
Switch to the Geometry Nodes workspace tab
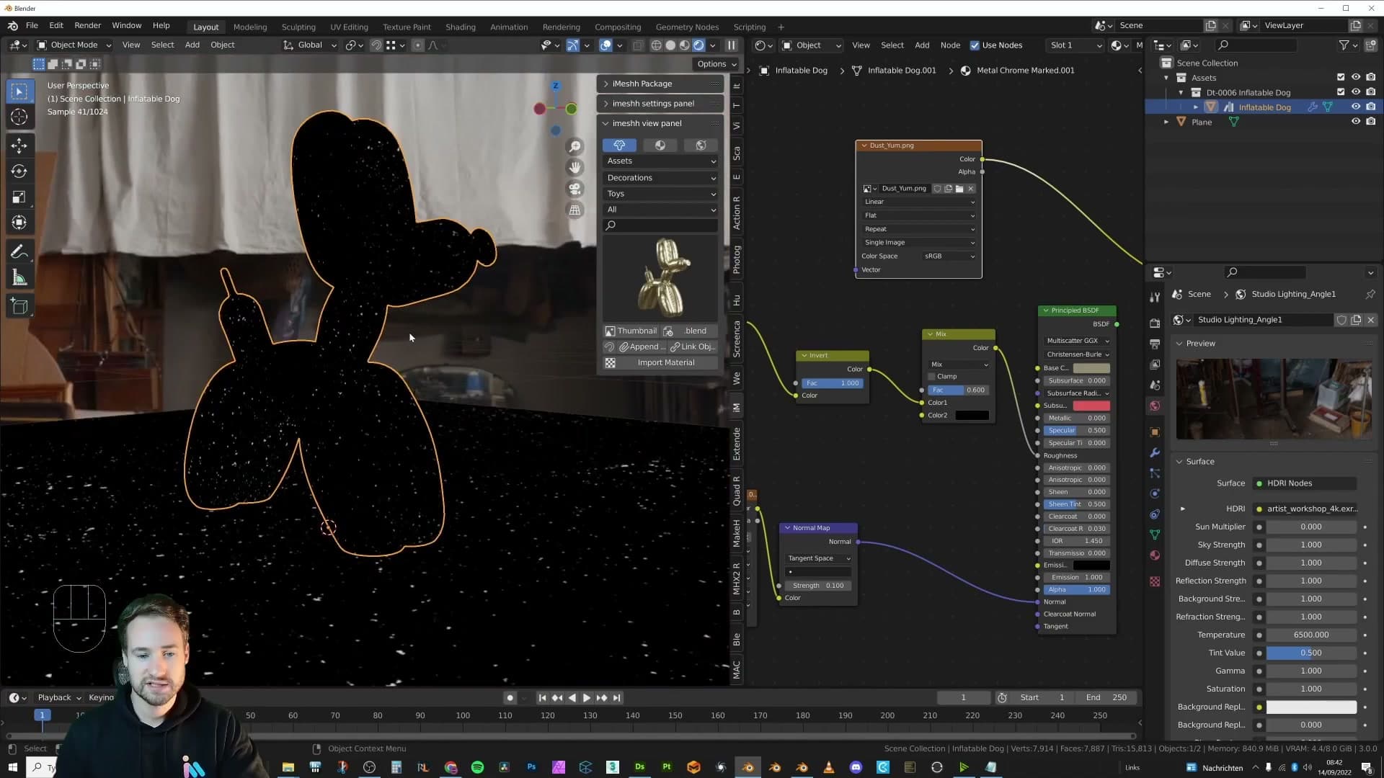click(686, 27)
